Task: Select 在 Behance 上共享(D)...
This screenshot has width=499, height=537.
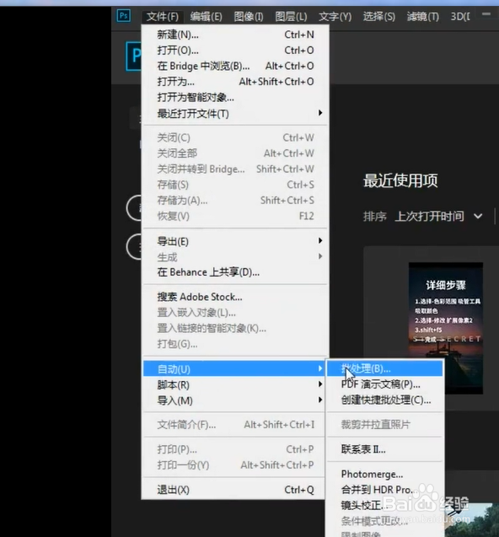Action: (235, 272)
